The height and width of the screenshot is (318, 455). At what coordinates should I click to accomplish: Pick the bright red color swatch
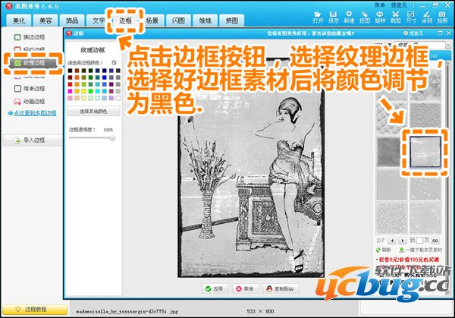tap(70, 84)
